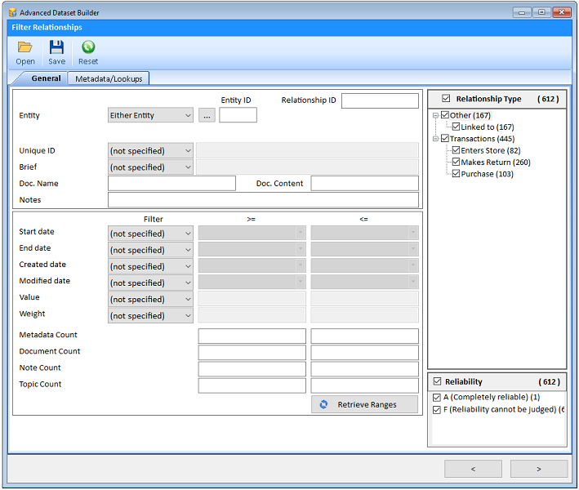This screenshot has height=490, width=579.
Task: Go back with the < button
Action: 473,469
